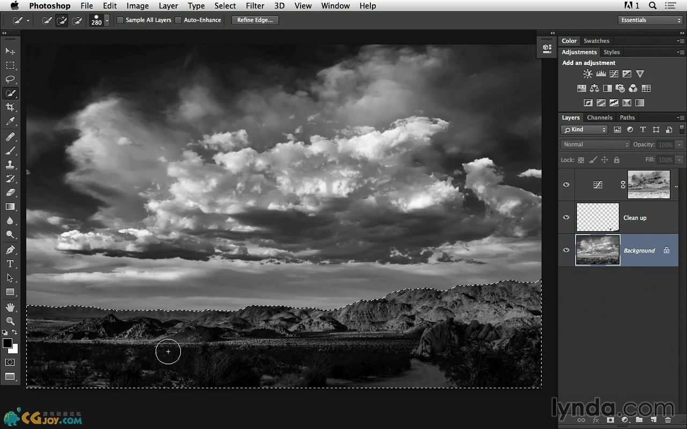Viewport: 687px width, 429px height.
Task: Add an Exposure adjustment
Action: click(x=627, y=74)
